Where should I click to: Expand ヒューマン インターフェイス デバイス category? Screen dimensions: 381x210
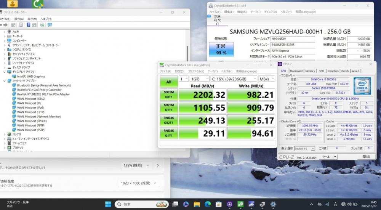click(4, 139)
